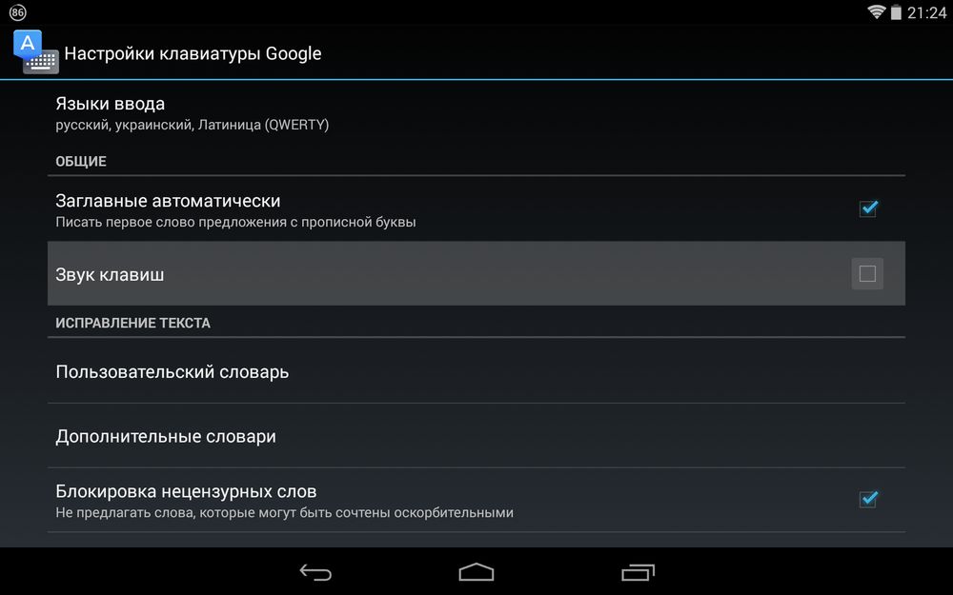Image resolution: width=953 pixels, height=595 pixels.
Task: Tap the Back navigation button
Action: 315,572
